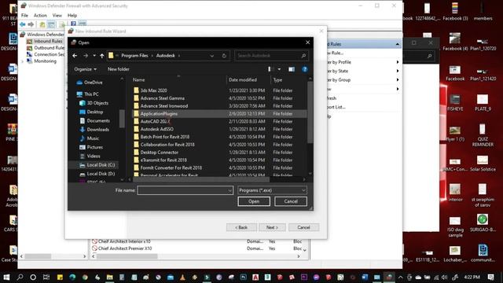This screenshot has height=283, width=503.
Task: Select Local Disk (C:)
Action: point(97,165)
